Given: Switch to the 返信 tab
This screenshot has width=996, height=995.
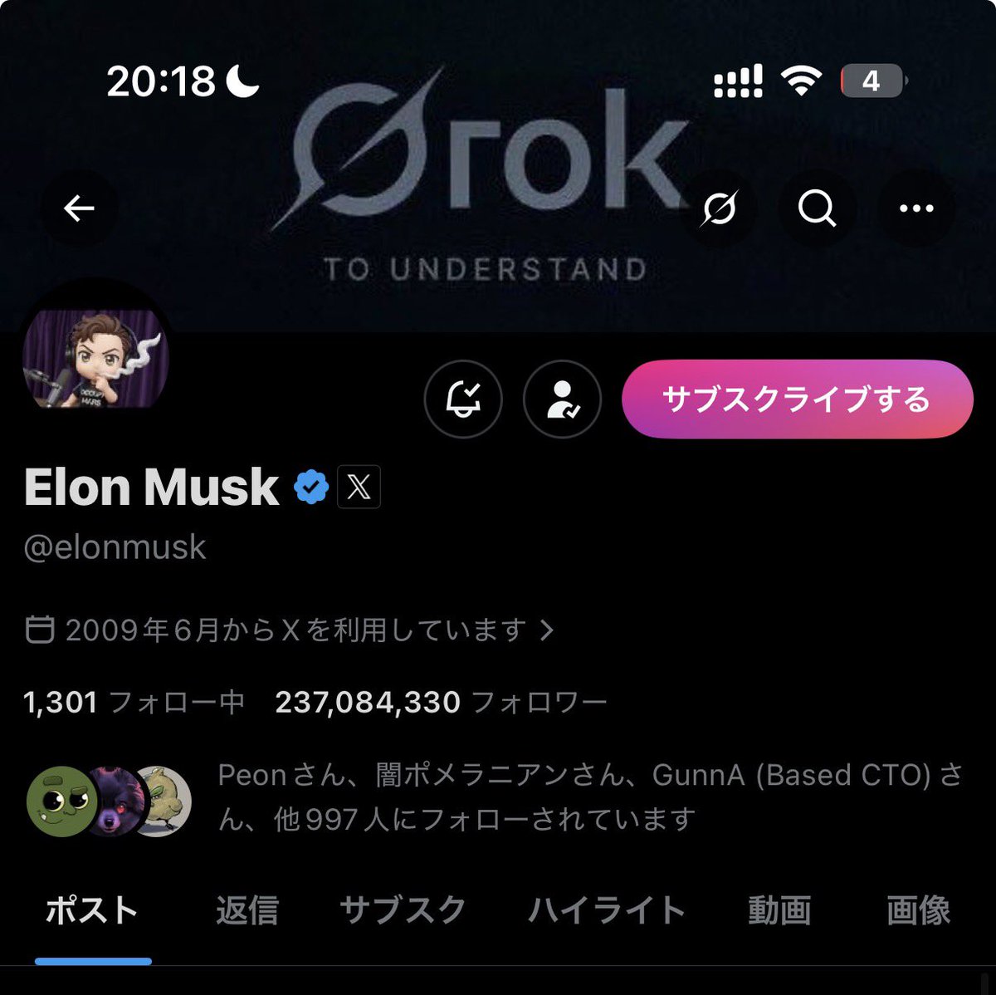Looking at the screenshot, I should point(247,910).
